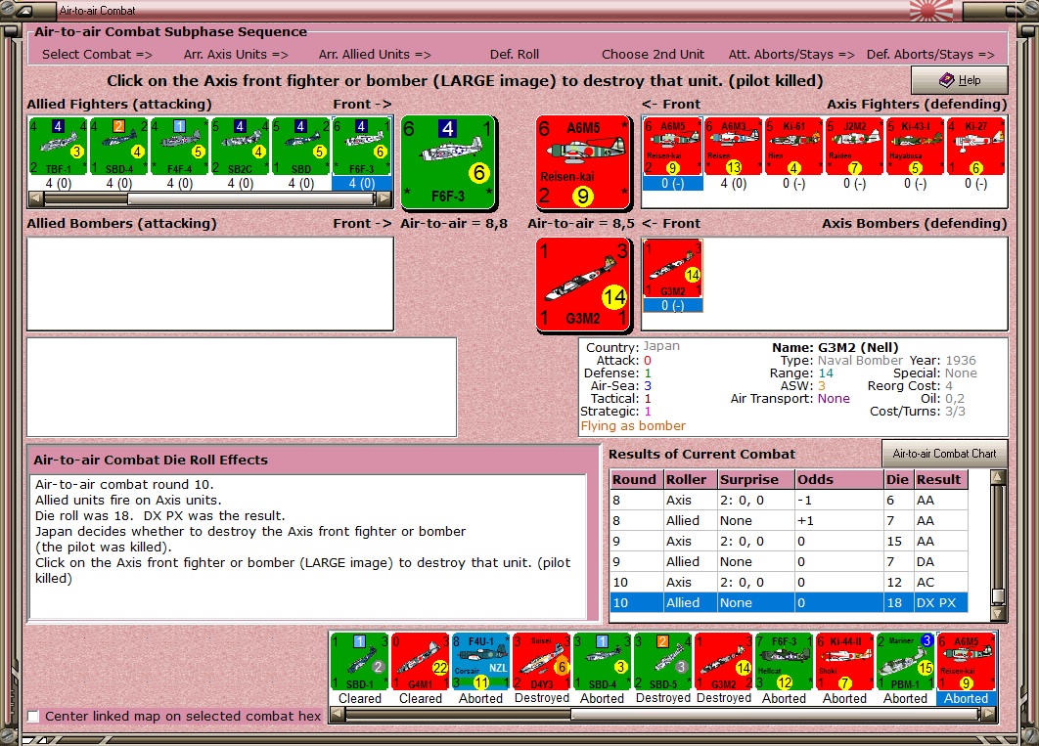The height and width of the screenshot is (746, 1039).
Task: Click the Aborted F4U-1 Corsair NZL unit
Action: 481,662
